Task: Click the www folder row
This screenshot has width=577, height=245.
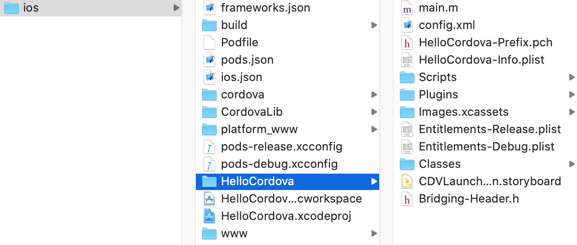Action: 234,233
